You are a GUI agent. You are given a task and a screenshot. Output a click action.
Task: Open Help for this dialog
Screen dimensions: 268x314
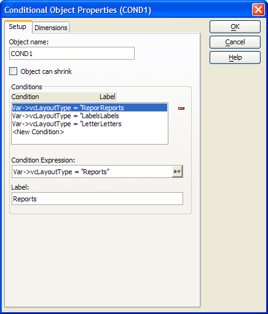[235, 57]
